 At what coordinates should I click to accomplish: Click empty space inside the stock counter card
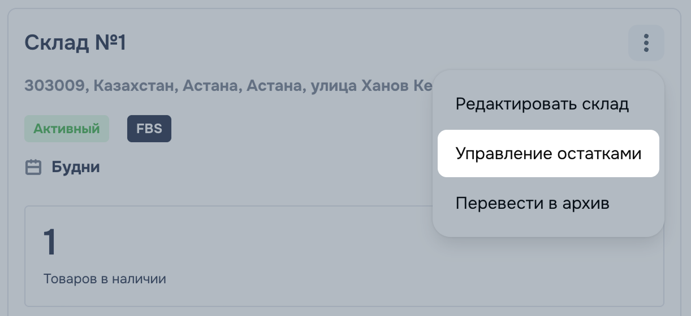283,254
